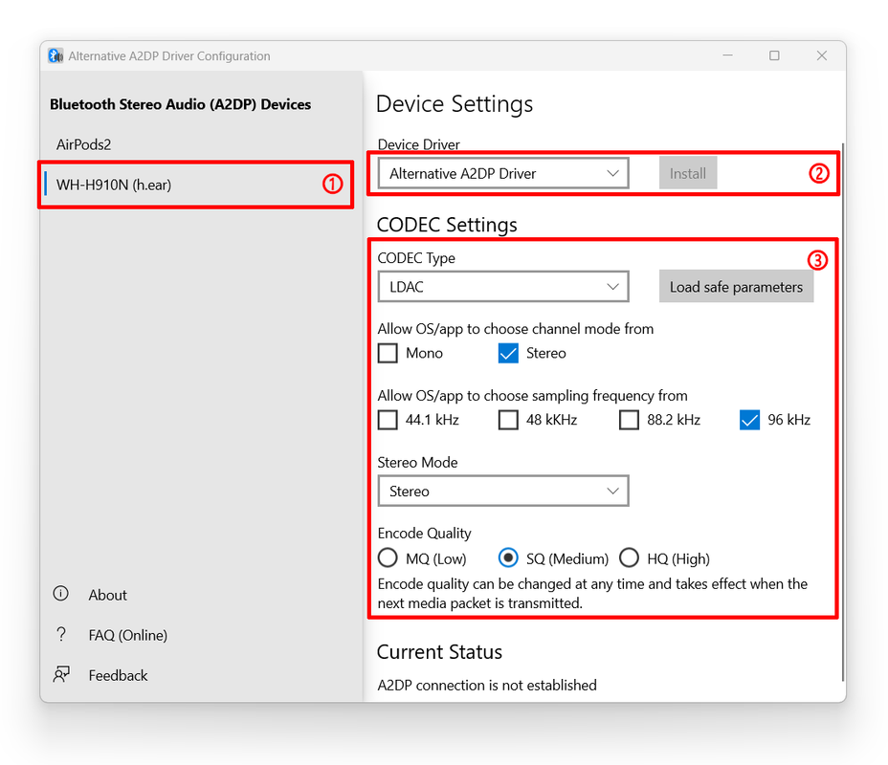Click the 'Current Status' heading
The height and width of the screenshot is (765, 888).
439,652
